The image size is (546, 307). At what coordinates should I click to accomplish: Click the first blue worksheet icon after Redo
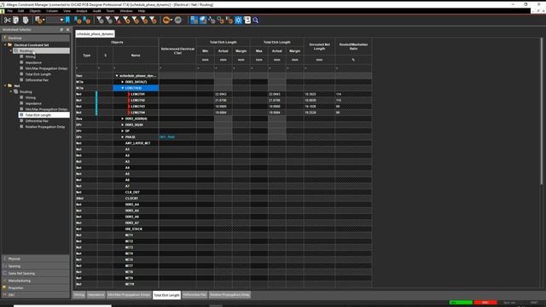(x=194, y=20)
